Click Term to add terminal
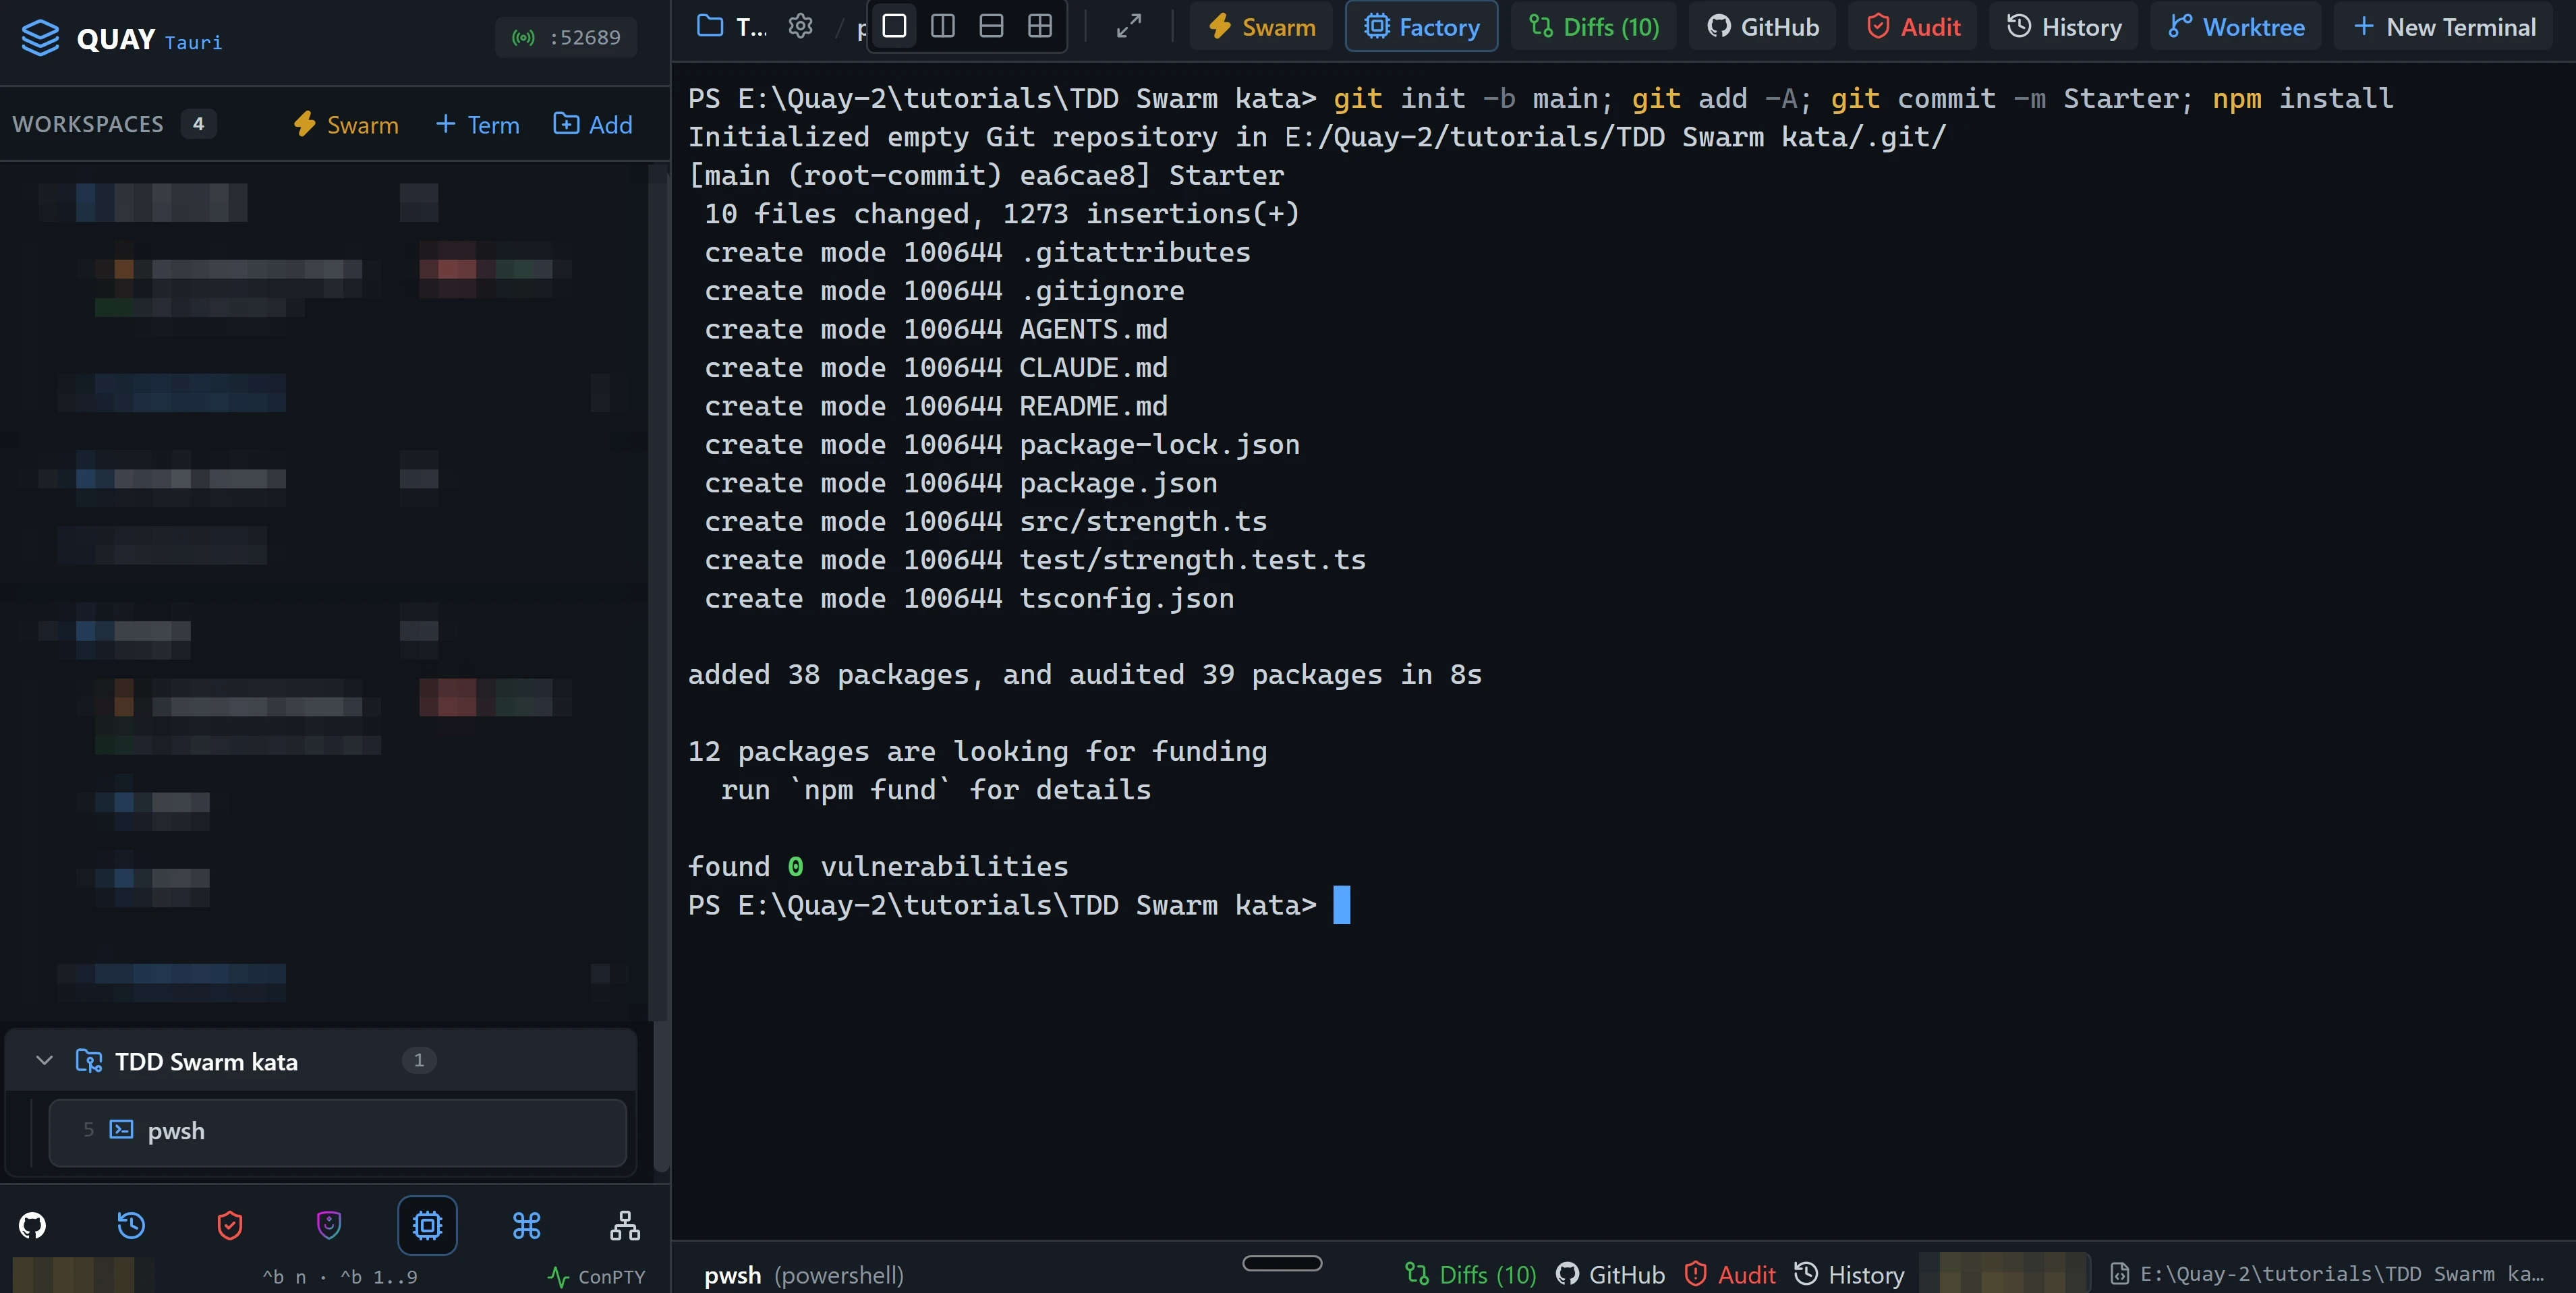This screenshot has width=2576, height=1293. [x=478, y=125]
